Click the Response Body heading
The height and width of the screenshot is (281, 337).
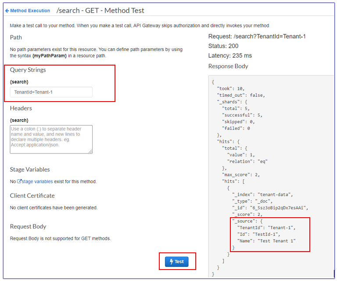click(228, 66)
